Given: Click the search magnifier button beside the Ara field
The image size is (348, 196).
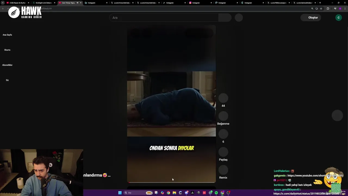Looking at the screenshot, I should (x=225, y=18).
